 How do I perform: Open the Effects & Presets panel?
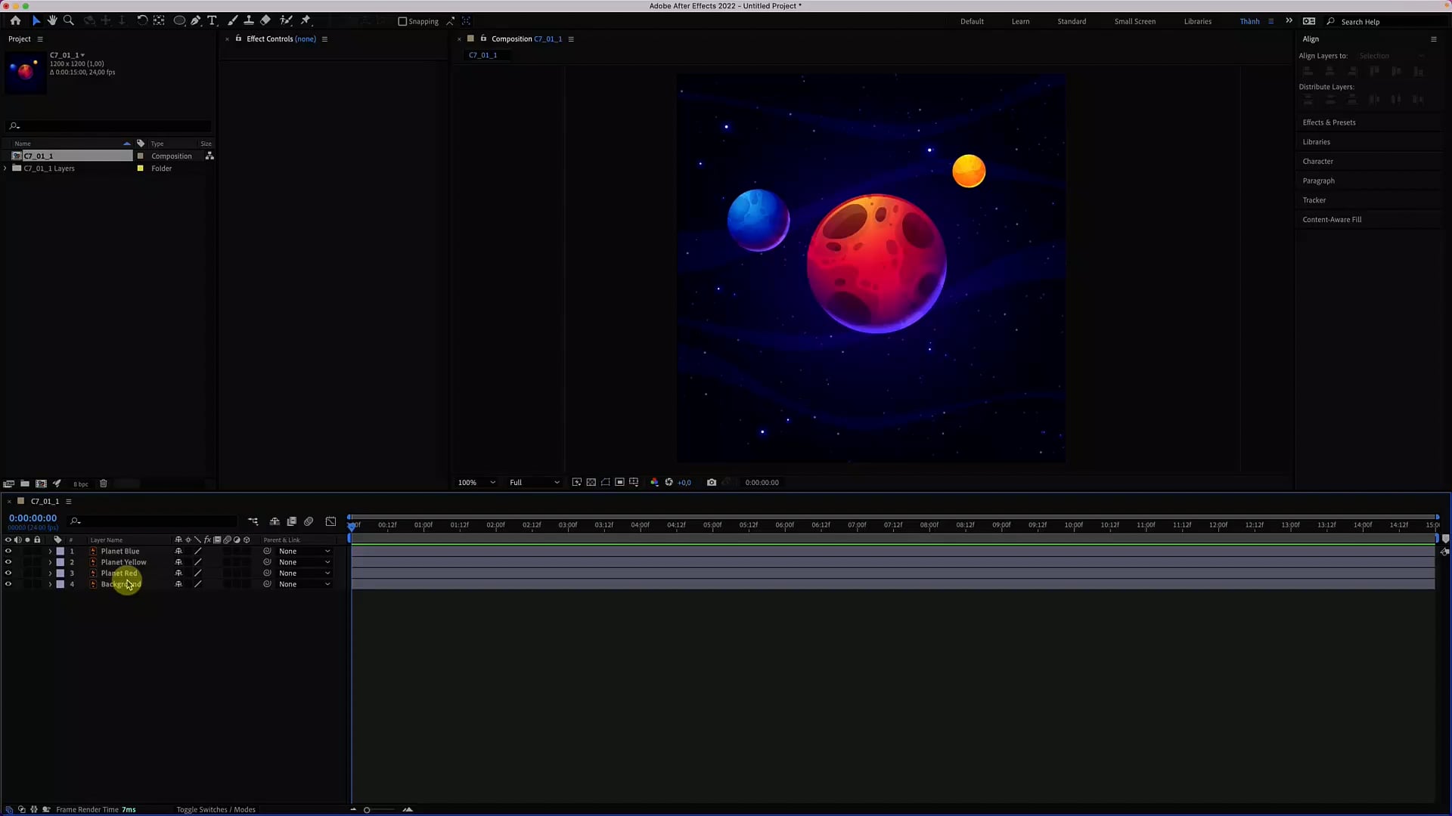click(x=1329, y=122)
